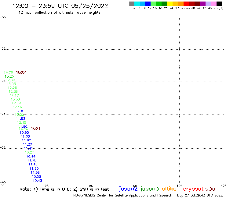Pick the purple swatch in the color bar
The height and width of the screenshot is (198, 226).
pos(203,4)
